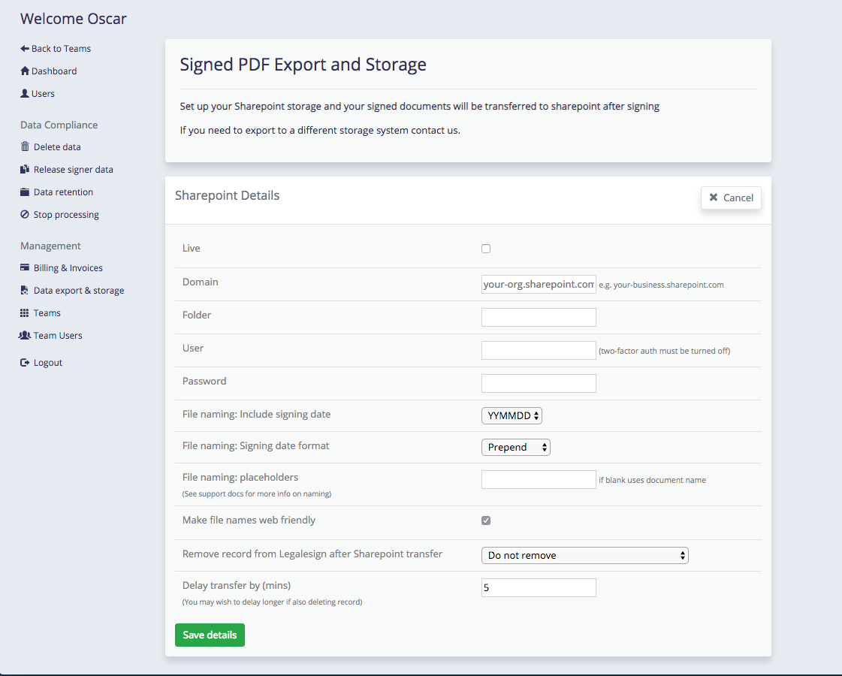
Task: Open the Data retention page
Action: click(x=63, y=192)
